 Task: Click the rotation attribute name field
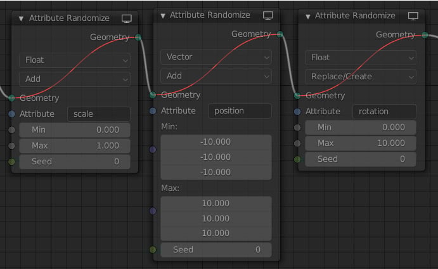tap(384, 112)
